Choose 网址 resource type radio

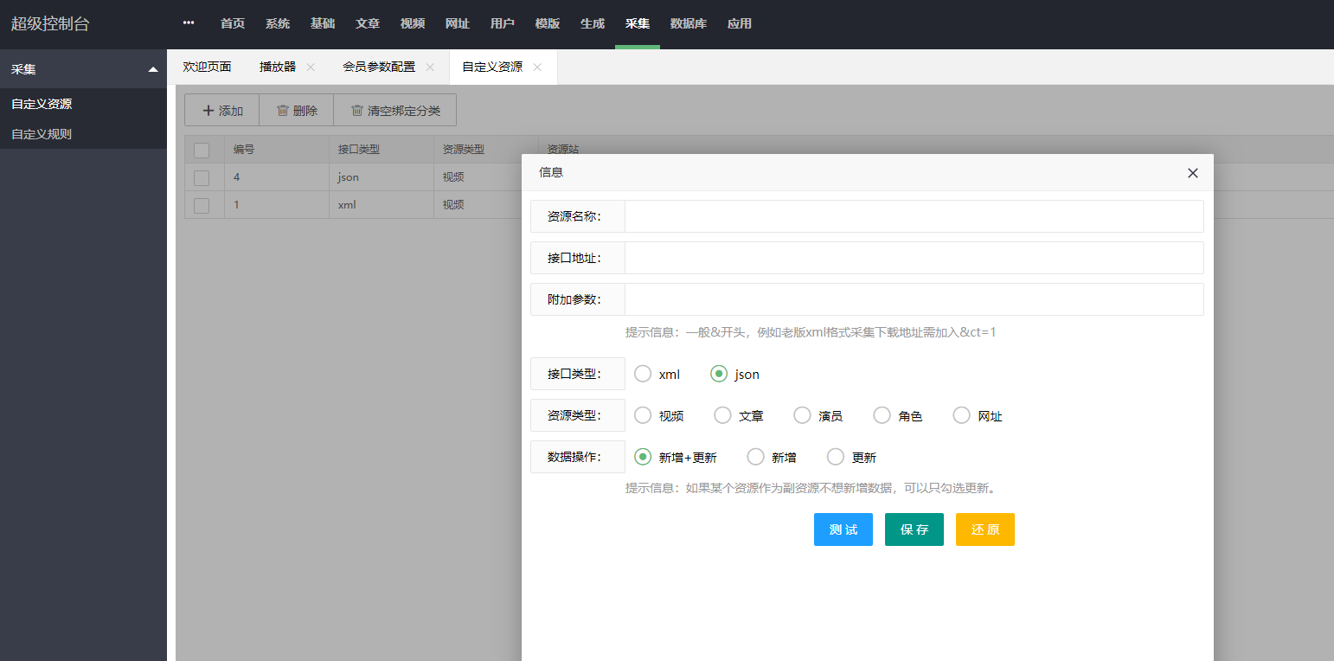(x=961, y=415)
